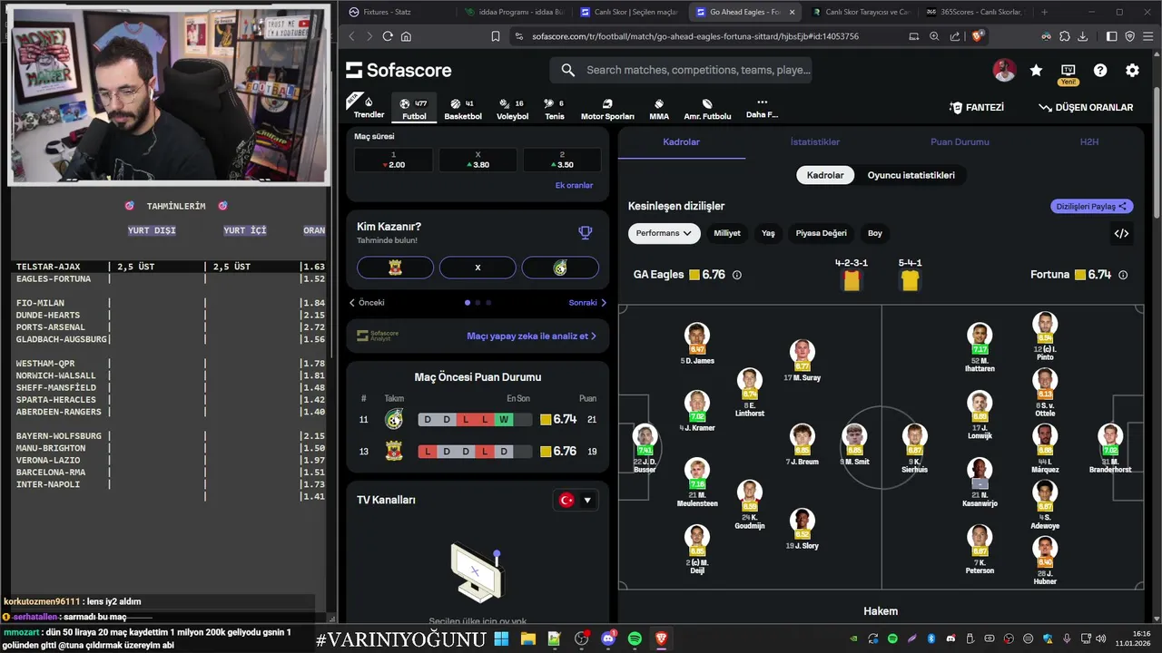Vote for GA Eagles to win
1162x653 pixels.
pyautogui.click(x=395, y=268)
